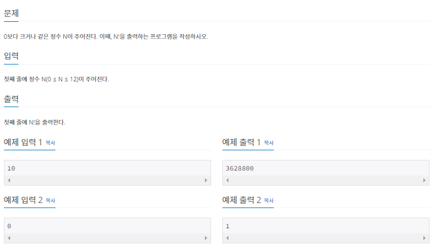Click horizontal scrollbar track of 예제 출력 1
Viewport: 434px width, 249px height.
tap(325, 181)
